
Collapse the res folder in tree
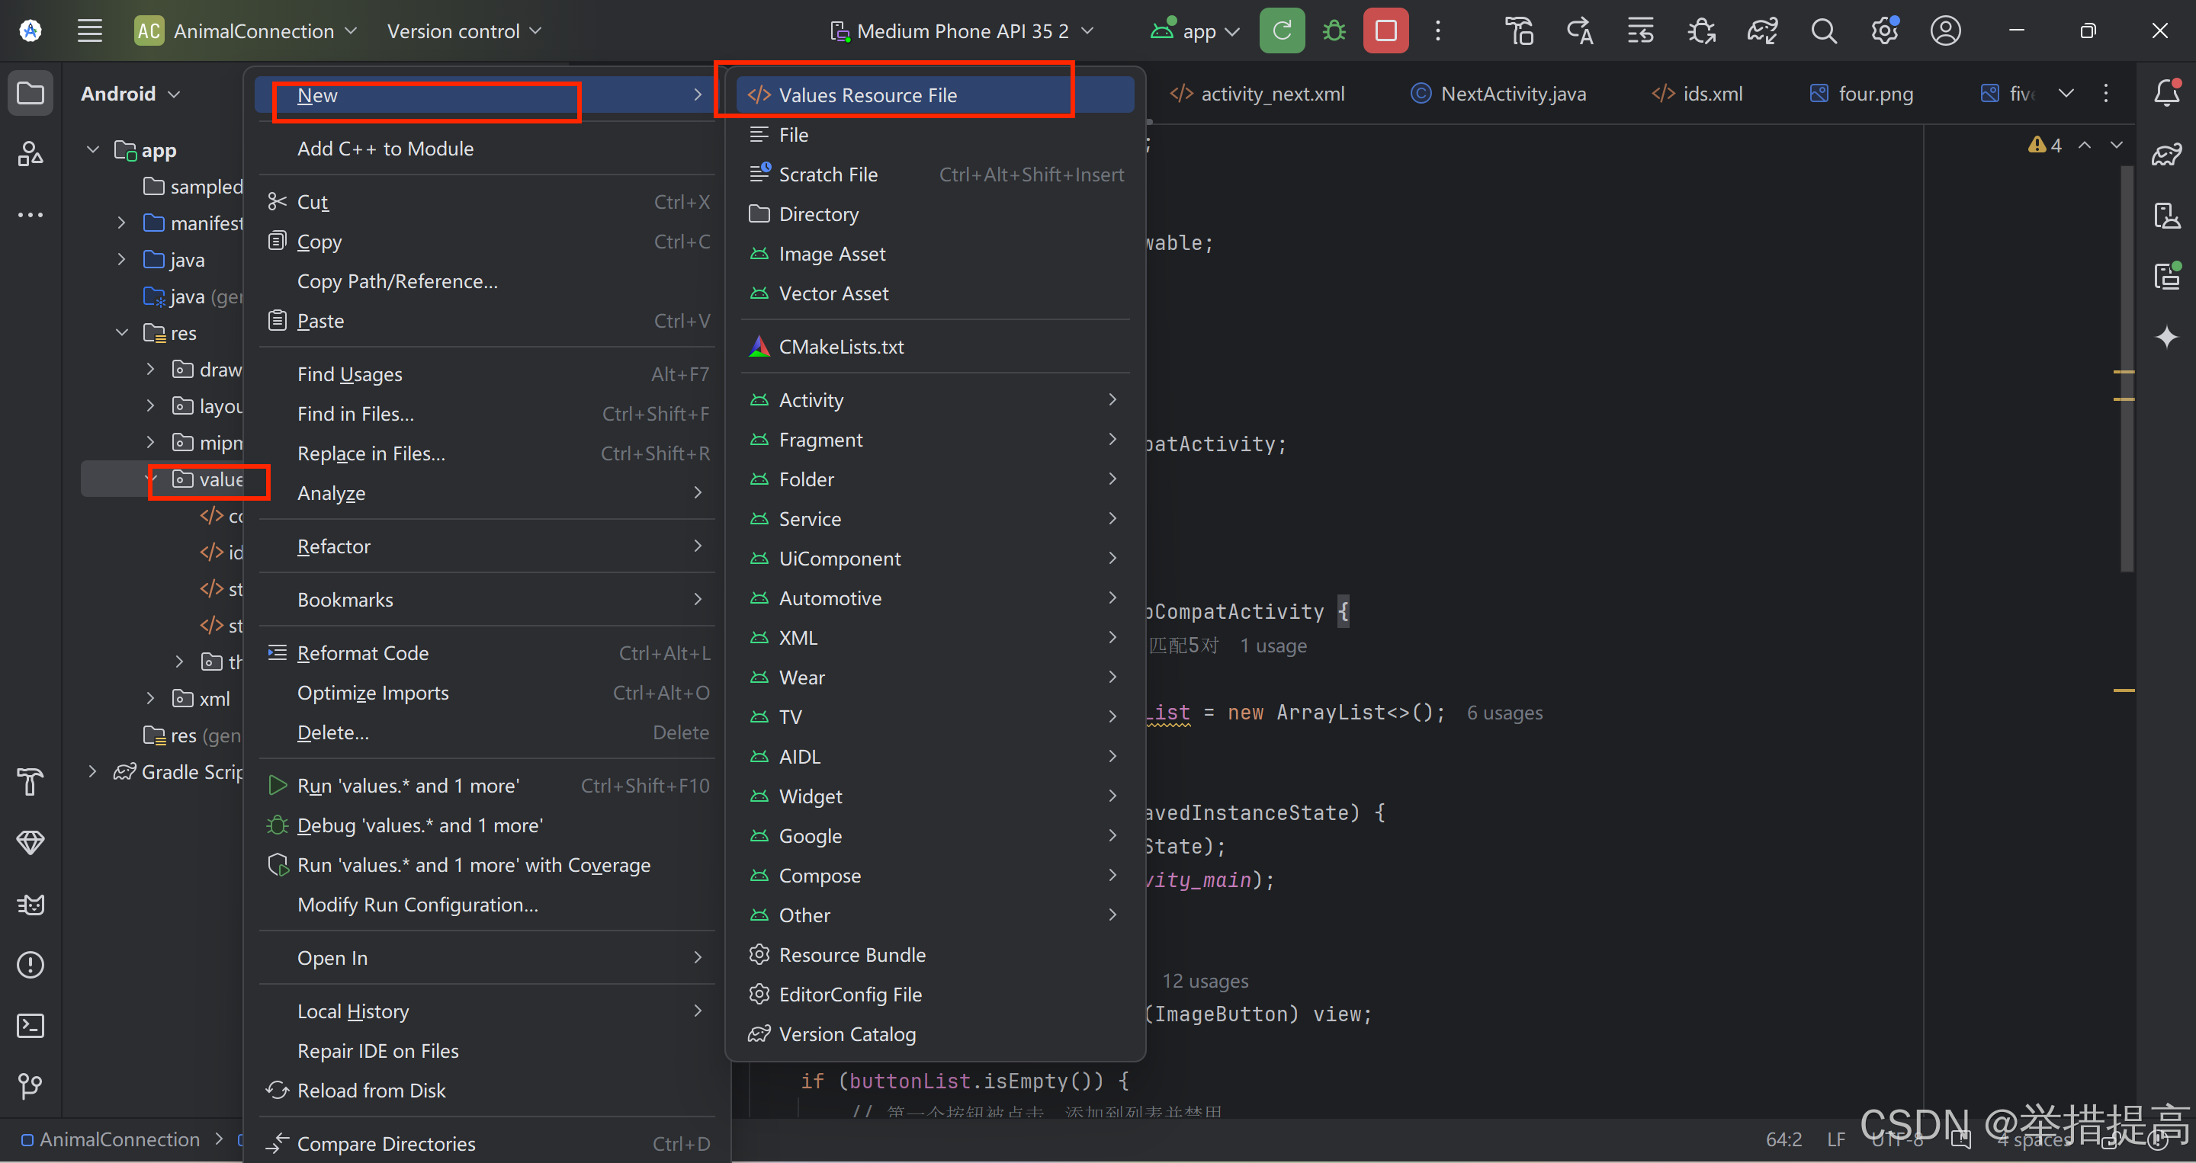[x=122, y=333]
